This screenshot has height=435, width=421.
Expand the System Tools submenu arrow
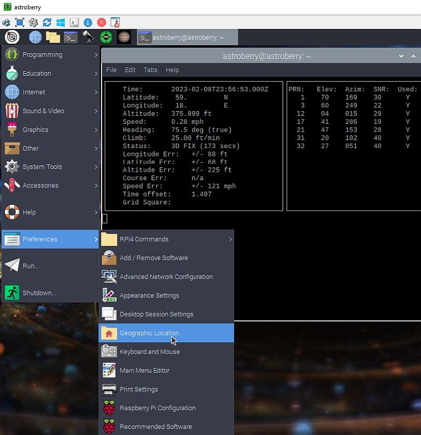(x=96, y=167)
